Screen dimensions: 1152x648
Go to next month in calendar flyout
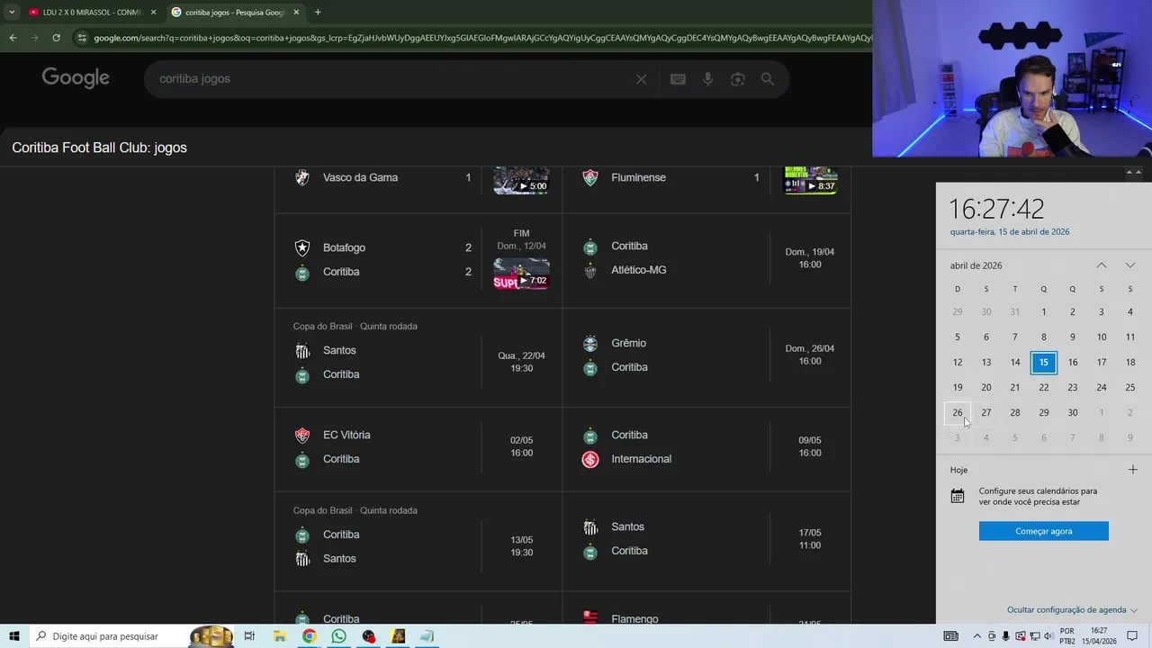(1130, 265)
